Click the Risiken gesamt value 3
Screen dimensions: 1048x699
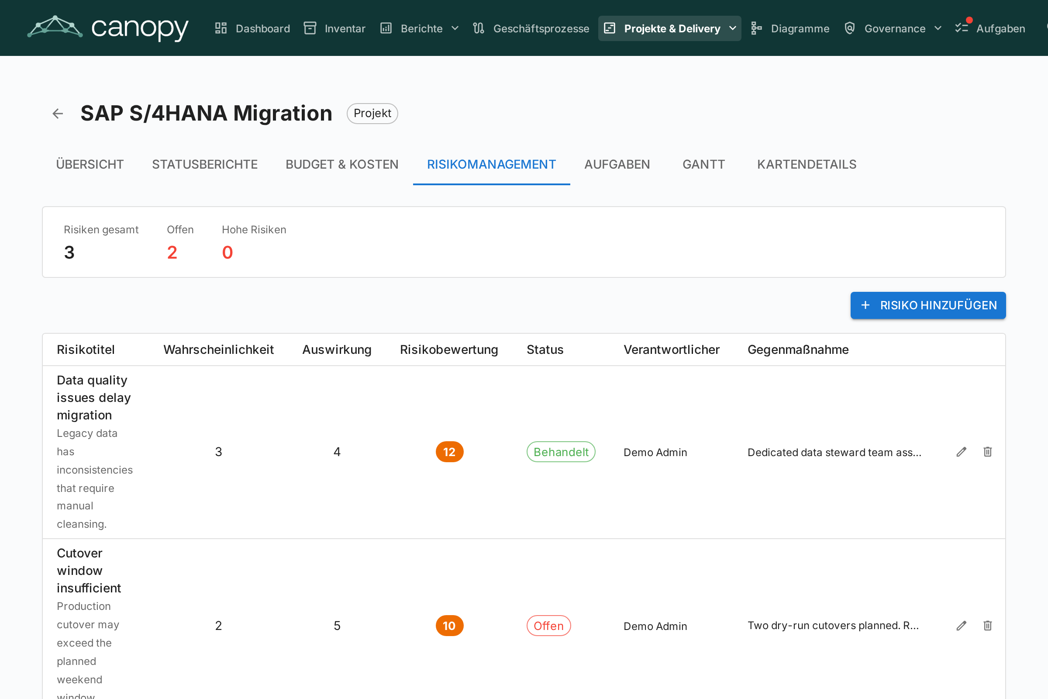[69, 253]
